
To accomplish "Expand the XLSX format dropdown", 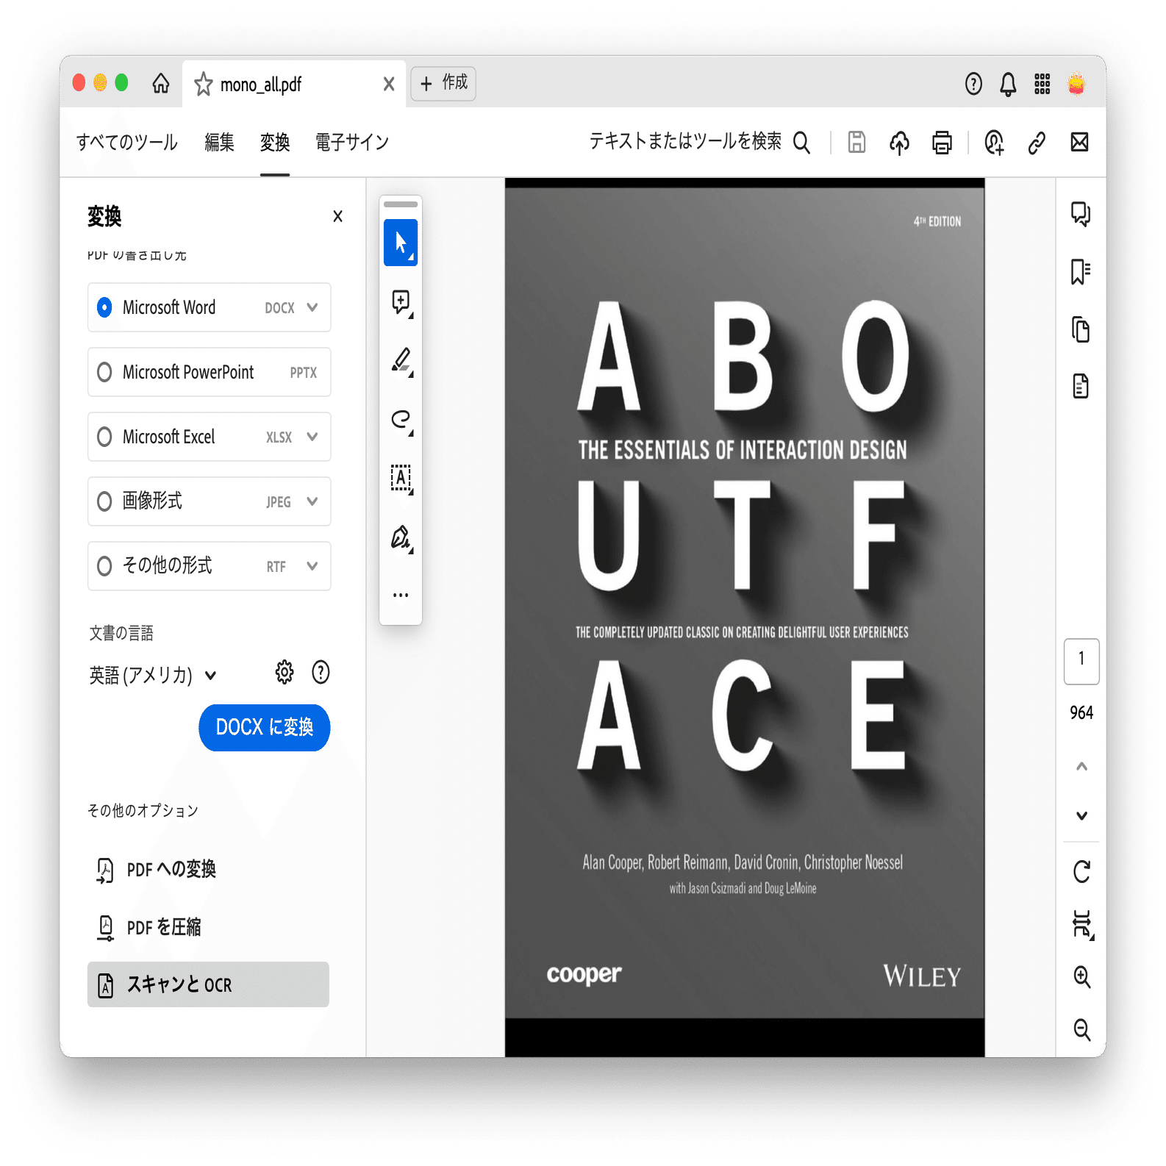I will [312, 437].
